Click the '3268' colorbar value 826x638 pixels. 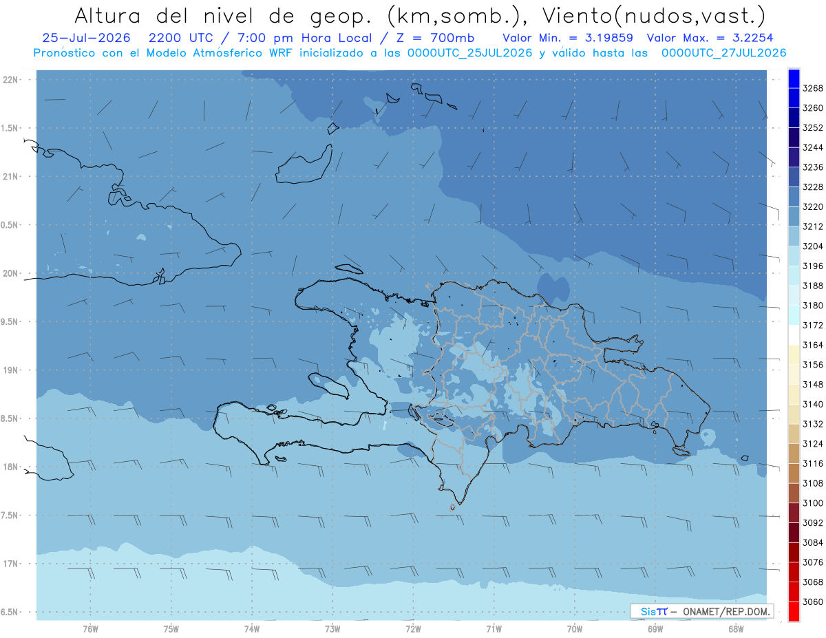[x=813, y=88]
